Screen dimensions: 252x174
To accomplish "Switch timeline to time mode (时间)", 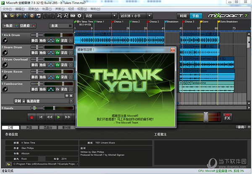I will [x=183, y=16].
